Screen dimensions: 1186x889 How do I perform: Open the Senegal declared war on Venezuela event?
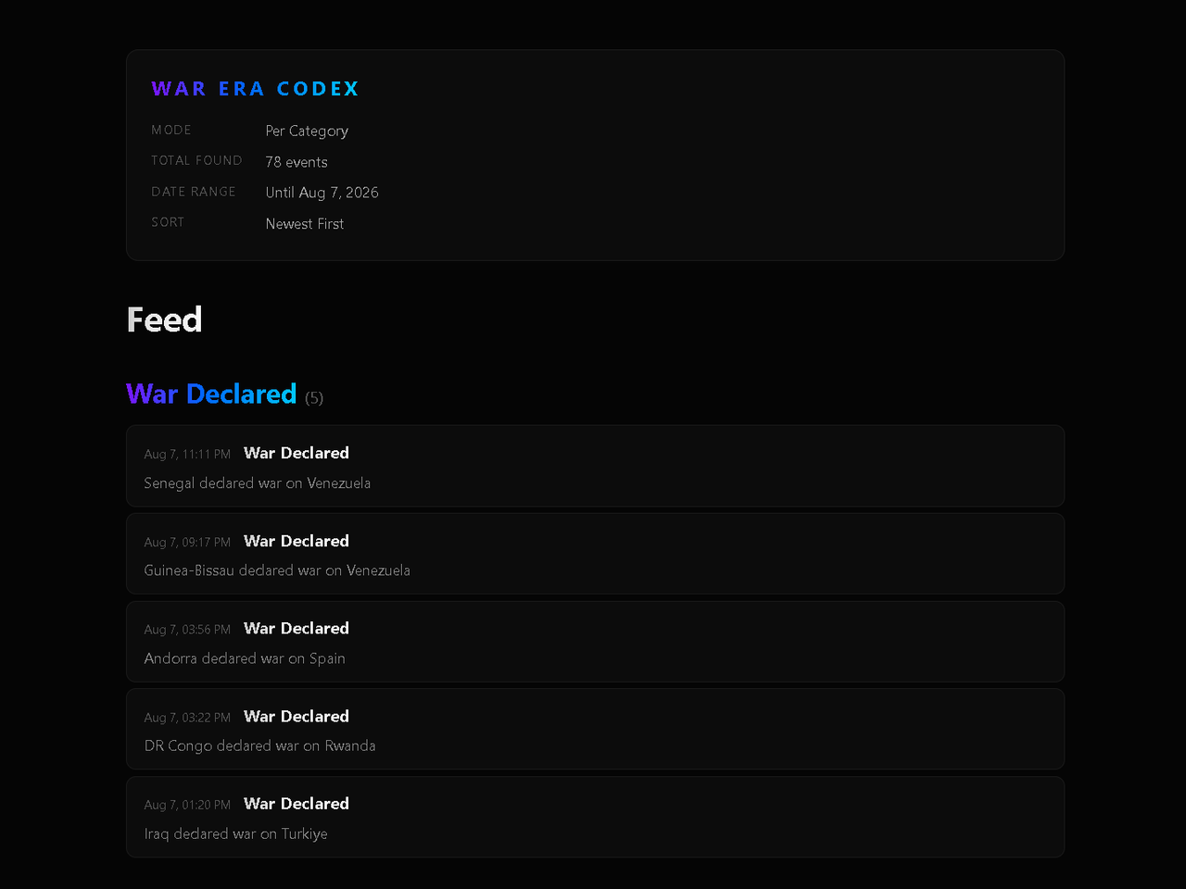click(x=595, y=466)
